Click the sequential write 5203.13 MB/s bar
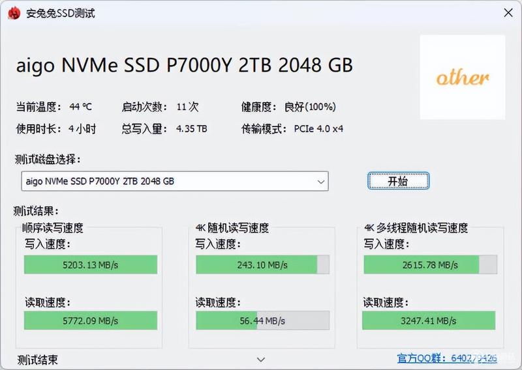The width and height of the screenshot is (522, 370). click(x=91, y=264)
